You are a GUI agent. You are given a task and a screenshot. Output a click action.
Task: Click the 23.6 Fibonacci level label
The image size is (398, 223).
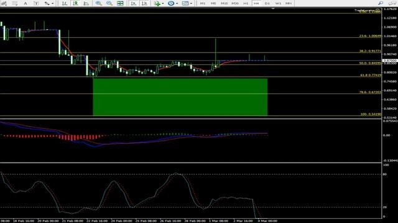coord(370,36)
